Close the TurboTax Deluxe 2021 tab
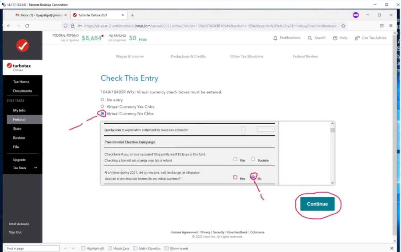401x252 pixels. [123, 15]
